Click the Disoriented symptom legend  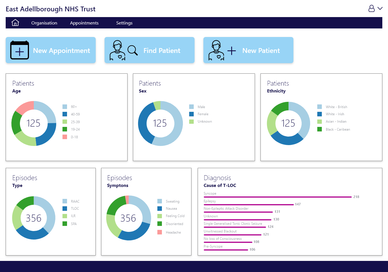[x=170, y=224]
